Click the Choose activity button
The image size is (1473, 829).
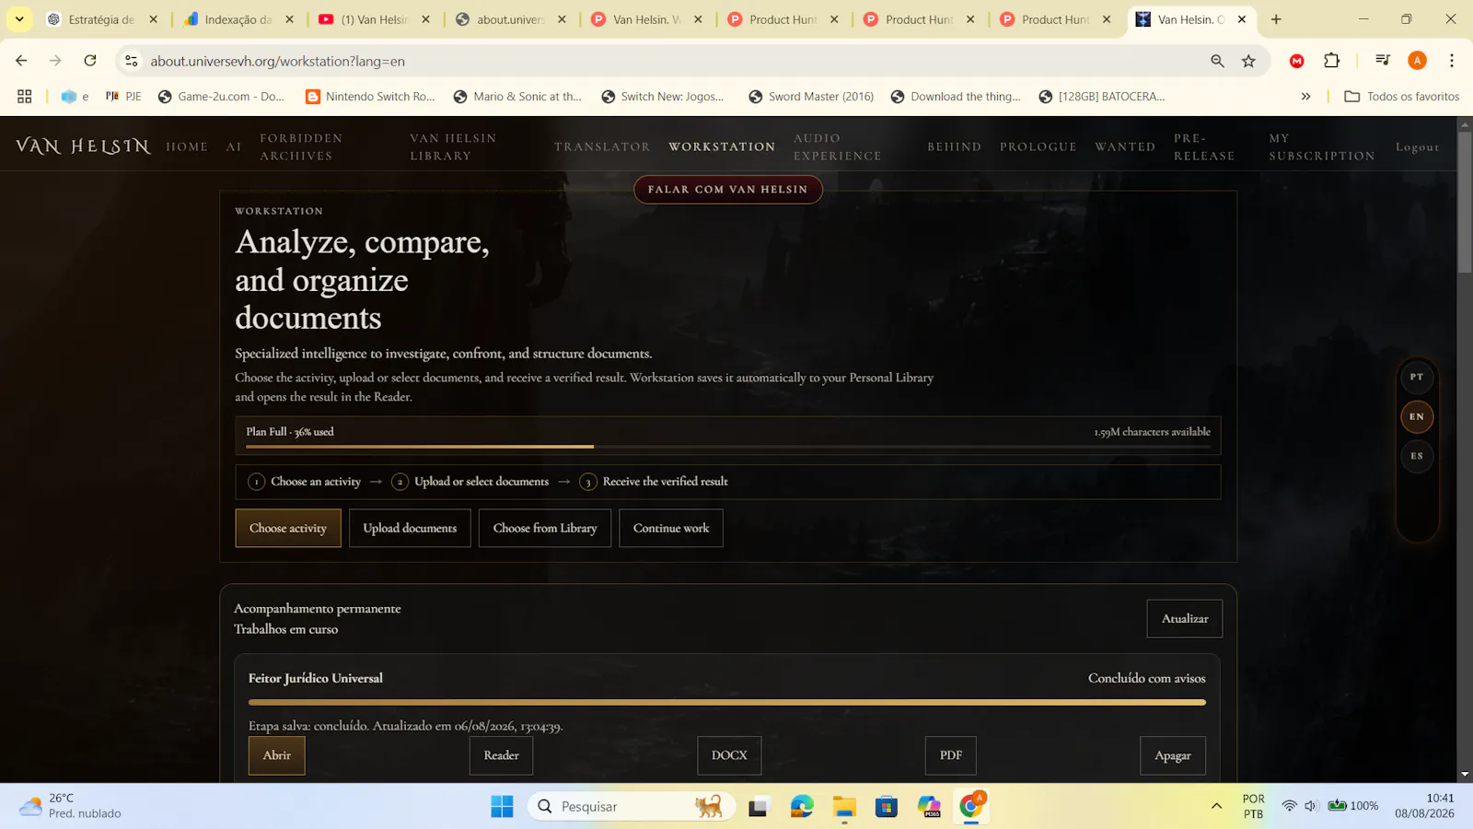(288, 528)
